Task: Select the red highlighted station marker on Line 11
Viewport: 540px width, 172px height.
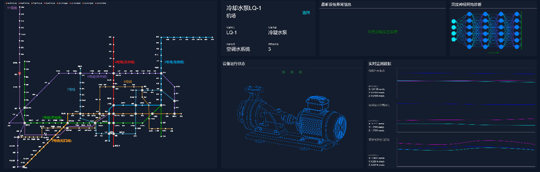Action: click(20, 73)
